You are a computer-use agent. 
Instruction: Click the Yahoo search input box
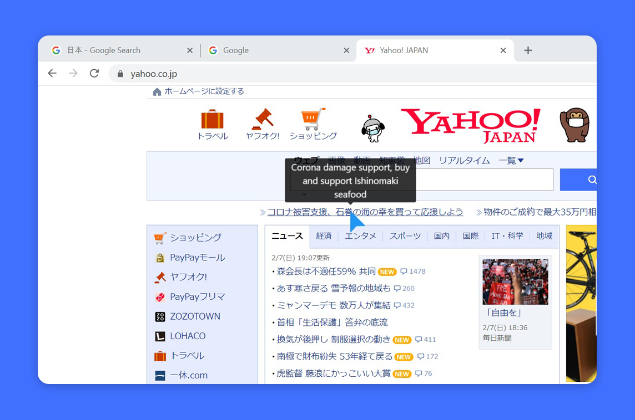pyautogui.click(x=421, y=180)
